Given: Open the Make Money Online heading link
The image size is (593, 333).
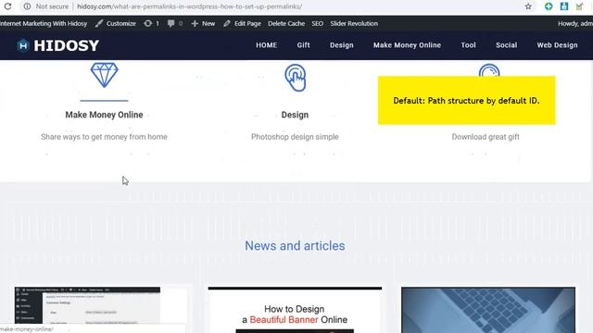Looking at the screenshot, I should click(x=104, y=115).
